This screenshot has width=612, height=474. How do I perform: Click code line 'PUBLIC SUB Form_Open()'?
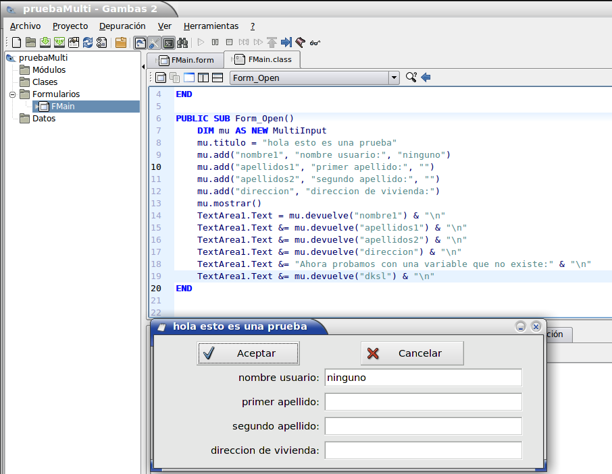click(234, 119)
